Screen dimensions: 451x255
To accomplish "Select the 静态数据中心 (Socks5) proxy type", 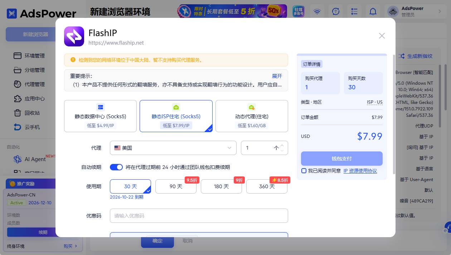I will tap(100, 116).
